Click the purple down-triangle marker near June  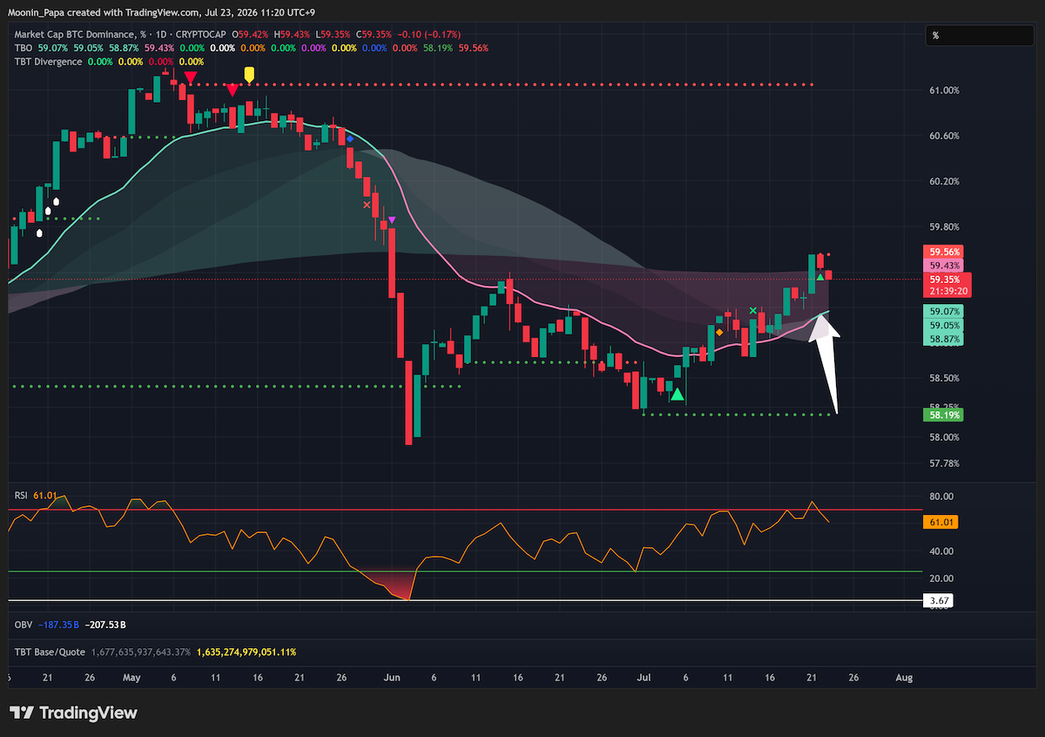coord(392,220)
